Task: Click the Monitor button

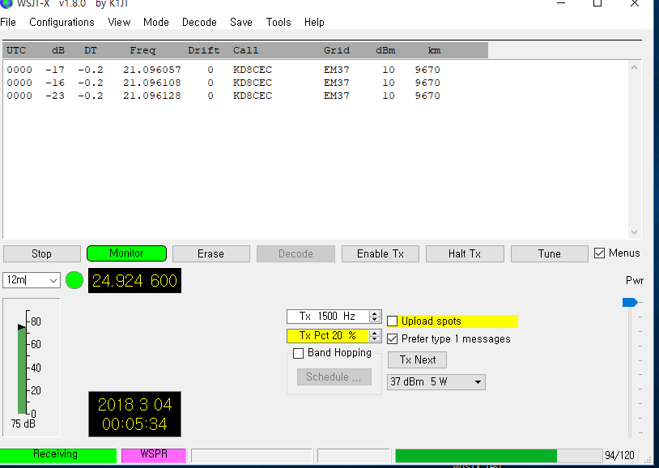Action: (x=126, y=253)
